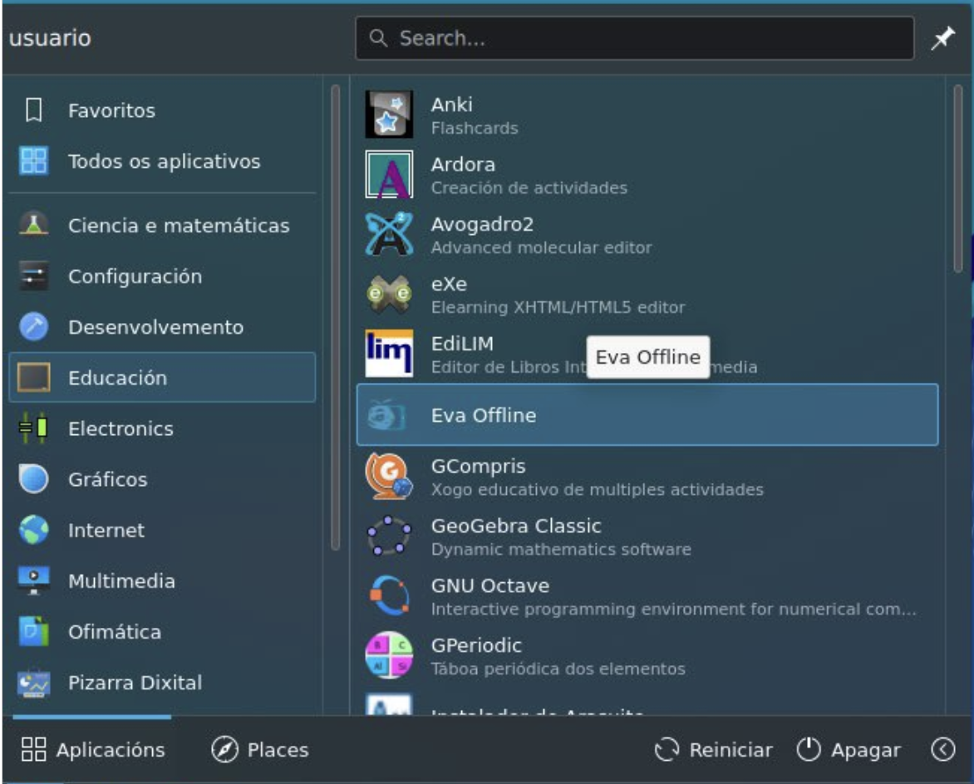This screenshot has width=974, height=784.
Task: Click the Search input field
Action: [634, 39]
